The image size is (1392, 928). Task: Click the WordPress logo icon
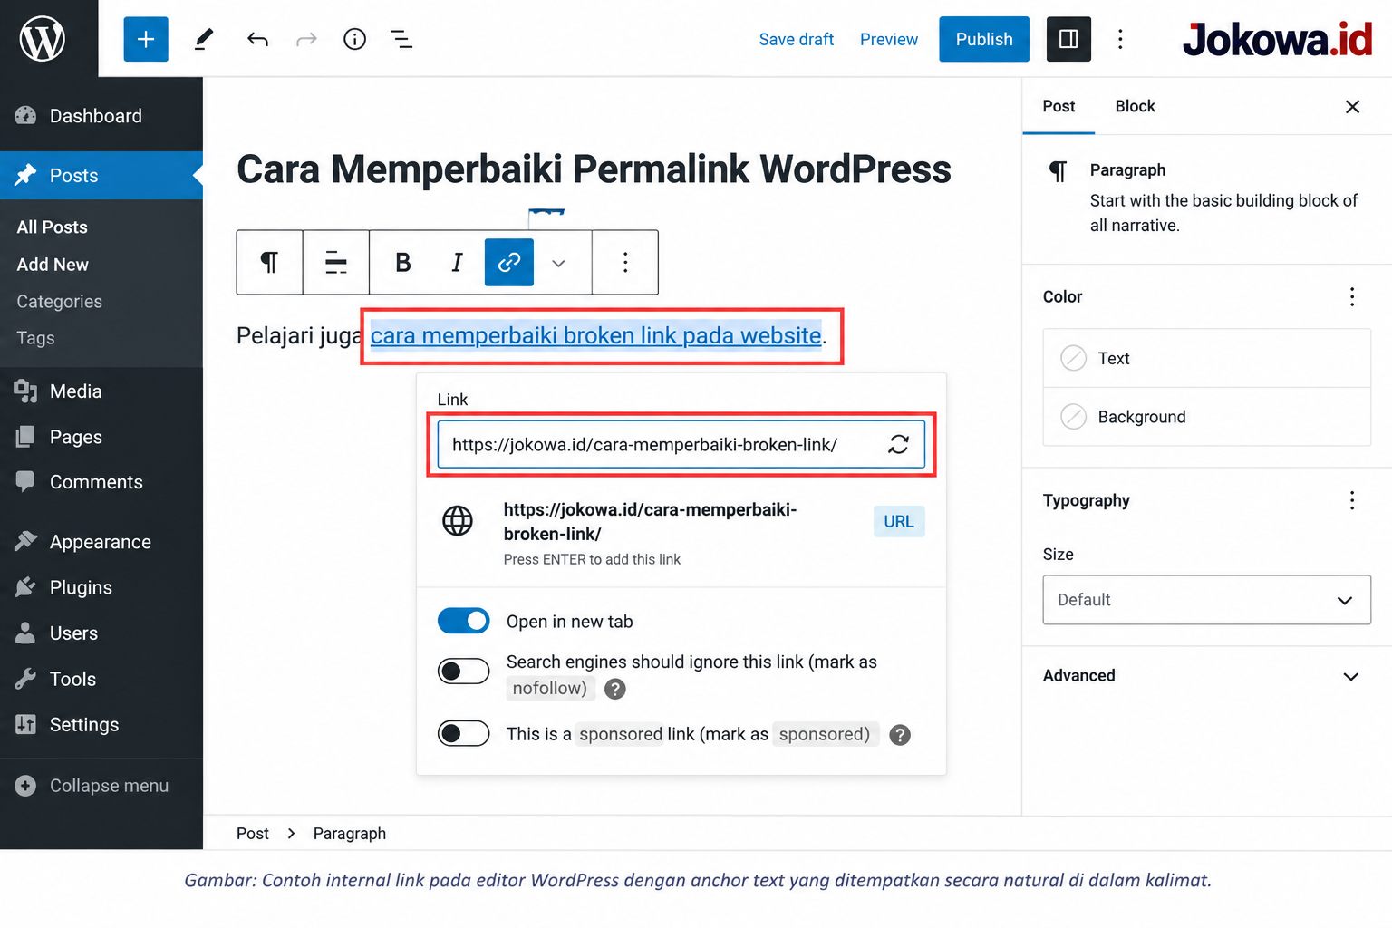click(43, 38)
